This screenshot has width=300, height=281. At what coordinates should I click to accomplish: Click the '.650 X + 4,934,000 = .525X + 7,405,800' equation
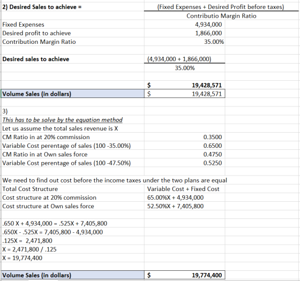(73, 223)
